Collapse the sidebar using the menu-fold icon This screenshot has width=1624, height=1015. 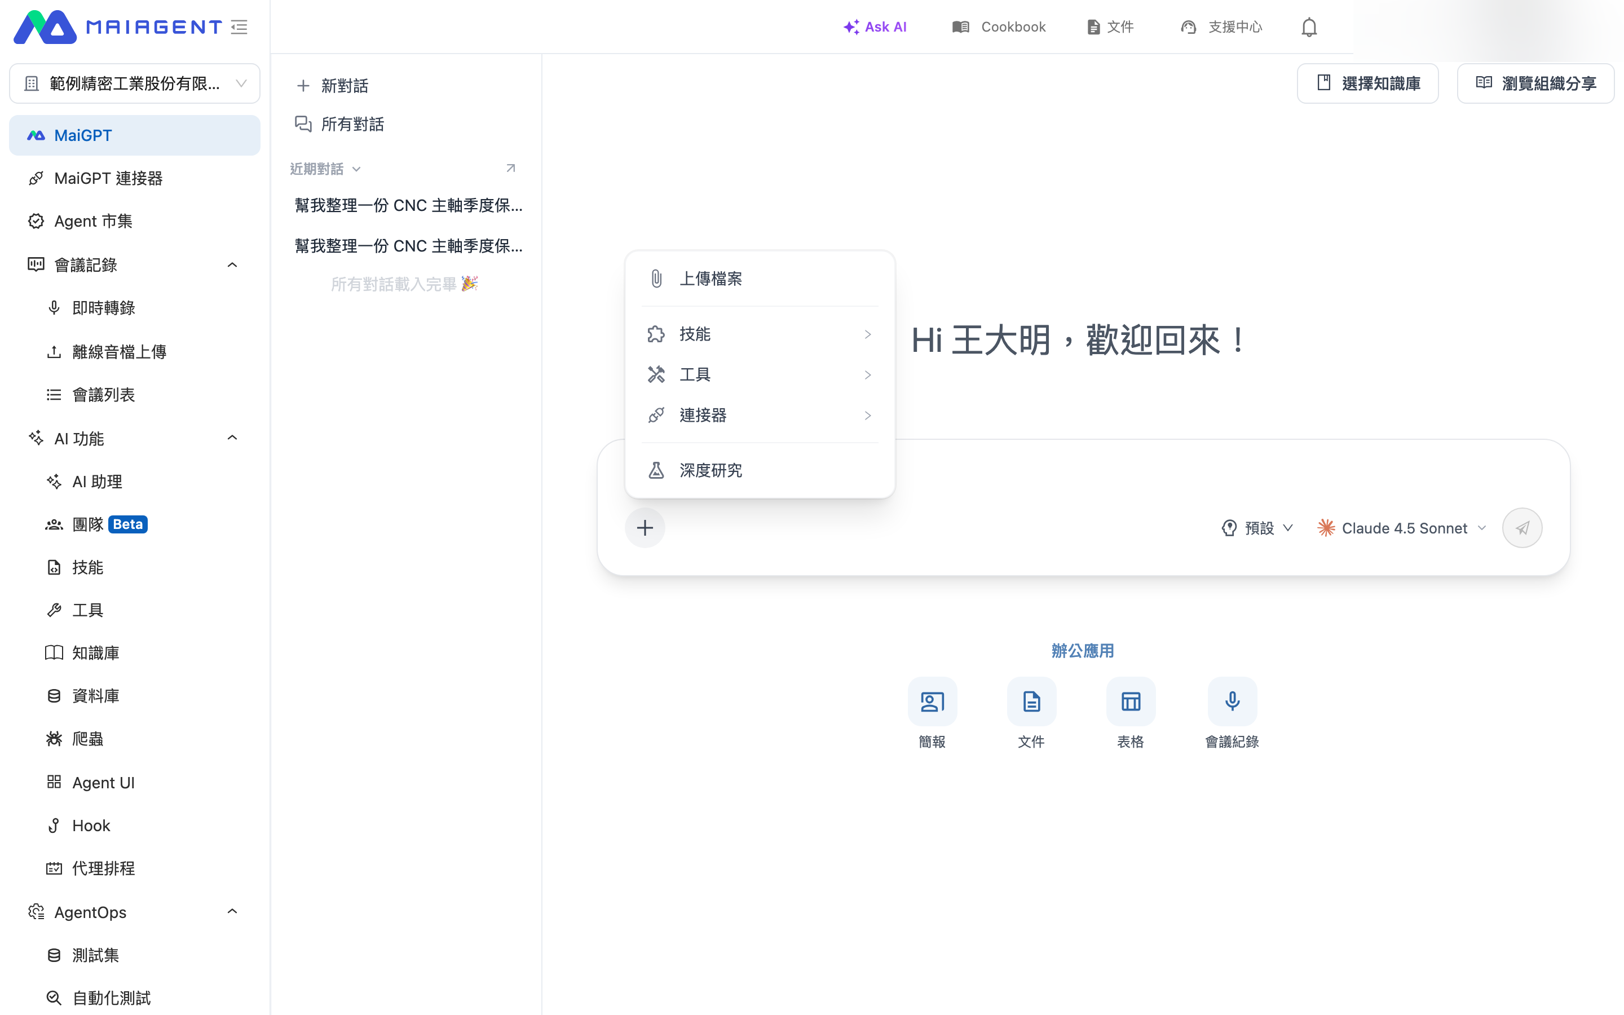pyautogui.click(x=240, y=27)
